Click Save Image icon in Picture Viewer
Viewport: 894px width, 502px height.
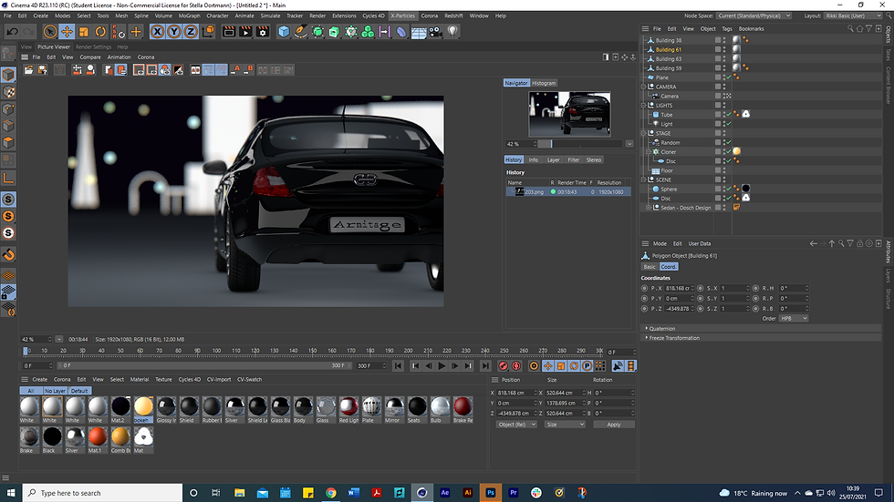coord(43,69)
